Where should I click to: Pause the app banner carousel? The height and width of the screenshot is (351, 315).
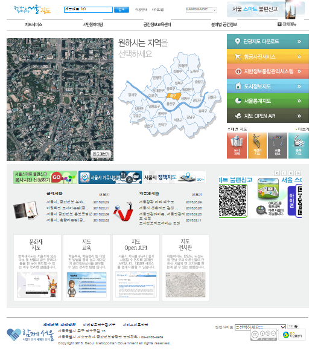click(x=291, y=173)
